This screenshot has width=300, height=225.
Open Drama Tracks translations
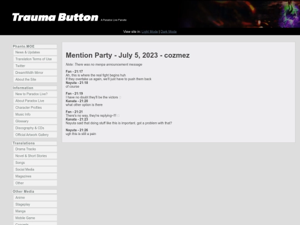pyautogui.click(x=35, y=149)
